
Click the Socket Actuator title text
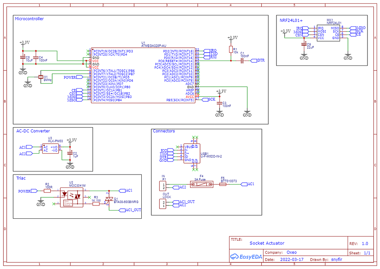[266, 243]
